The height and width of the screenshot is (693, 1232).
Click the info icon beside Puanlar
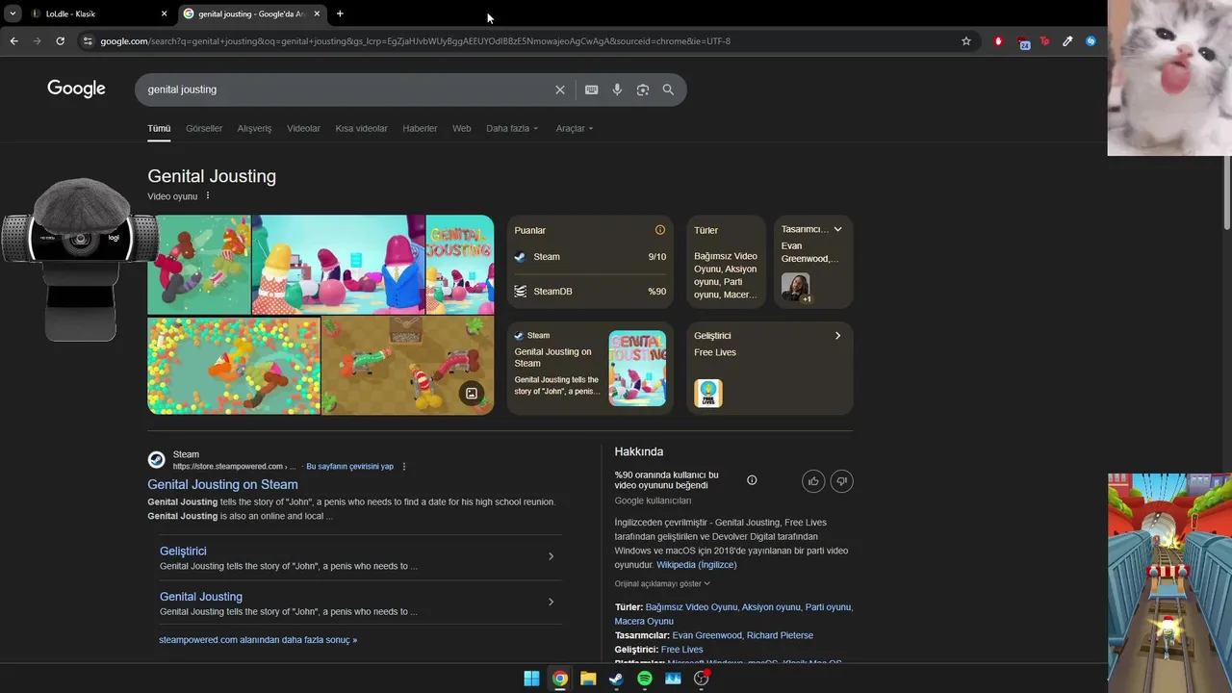[660, 230]
